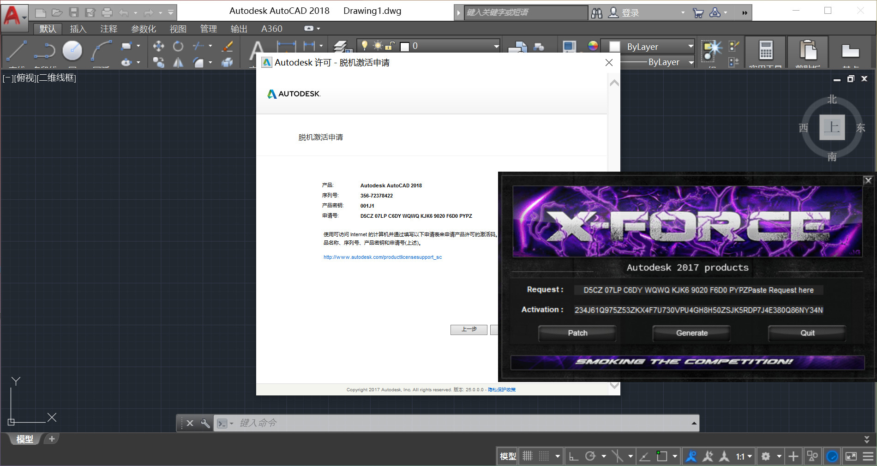Click the Plot (print) icon

pyautogui.click(x=107, y=13)
